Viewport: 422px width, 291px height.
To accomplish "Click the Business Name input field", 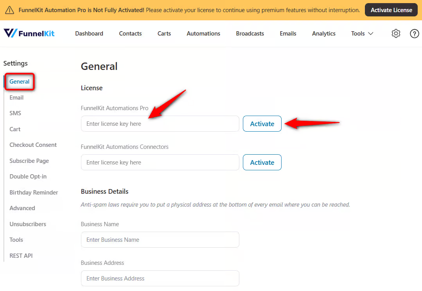I will pos(160,239).
